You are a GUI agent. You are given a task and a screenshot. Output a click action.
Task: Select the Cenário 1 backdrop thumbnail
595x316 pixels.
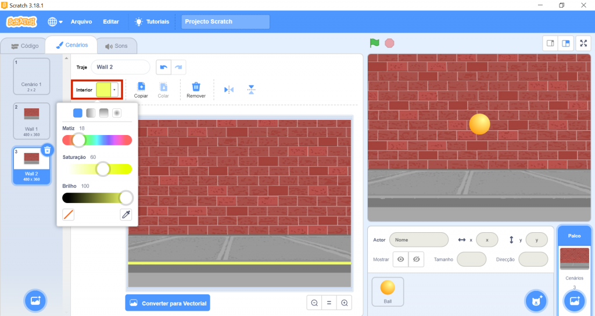click(31, 76)
